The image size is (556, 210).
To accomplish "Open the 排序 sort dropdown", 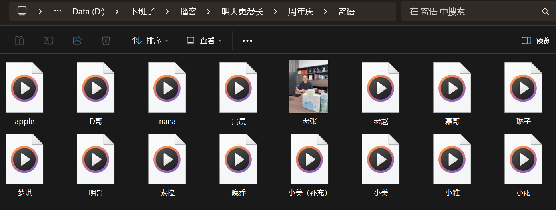I will [x=150, y=40].
